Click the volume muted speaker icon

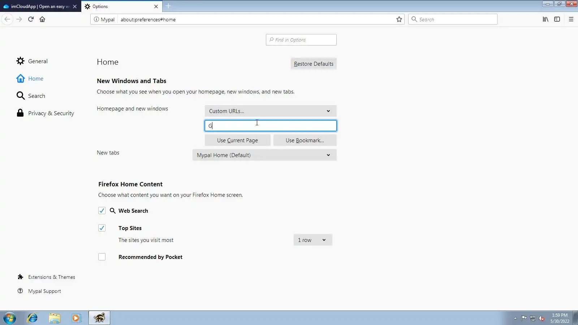click(x=542, y=318)
